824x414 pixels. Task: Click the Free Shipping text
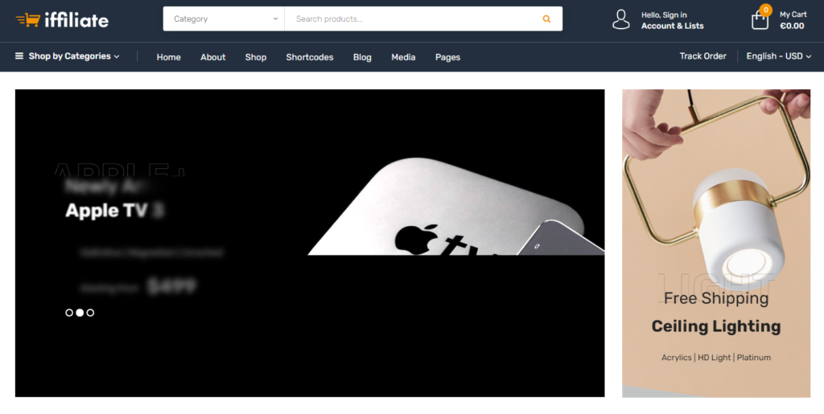point(716,298)
